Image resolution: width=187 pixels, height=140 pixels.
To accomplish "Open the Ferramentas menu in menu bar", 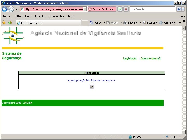I will [x=57, y=16].
